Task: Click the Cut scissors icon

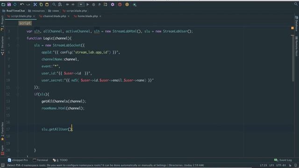Action: coord(35,4)
